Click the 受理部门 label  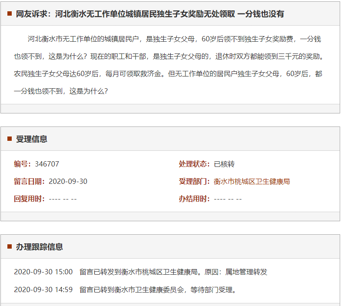195,181
